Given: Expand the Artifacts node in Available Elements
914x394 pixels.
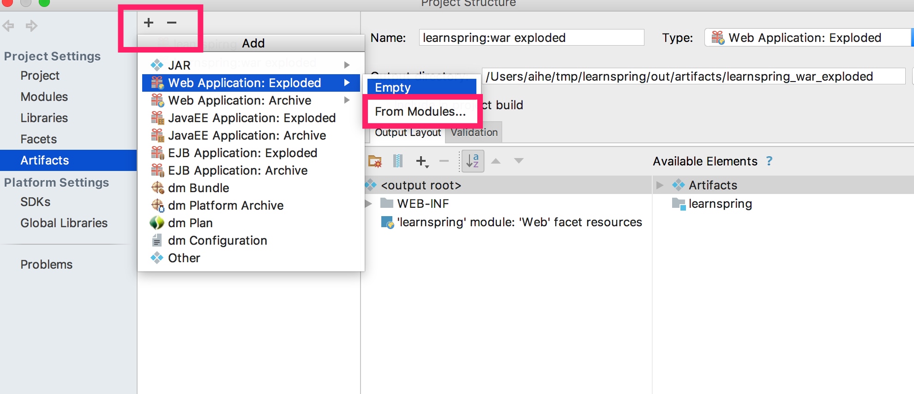Looking at the screenshot, I should 660,185.
